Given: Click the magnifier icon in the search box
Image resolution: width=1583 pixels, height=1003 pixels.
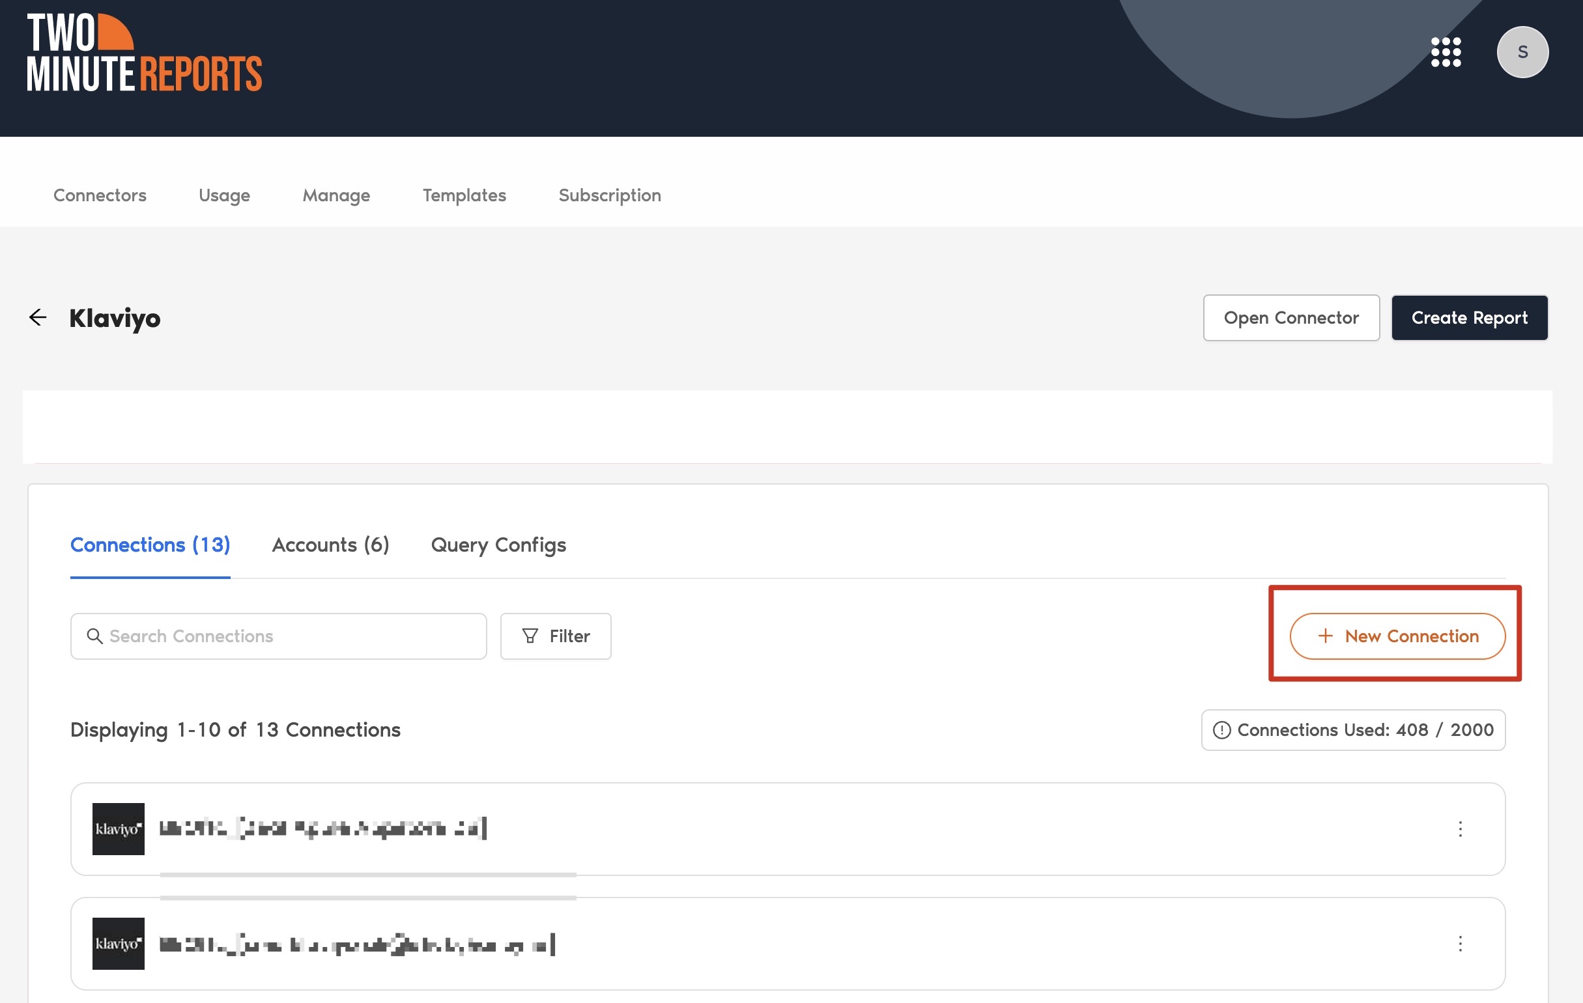Looking at the screenshot, I should (94, 636).
